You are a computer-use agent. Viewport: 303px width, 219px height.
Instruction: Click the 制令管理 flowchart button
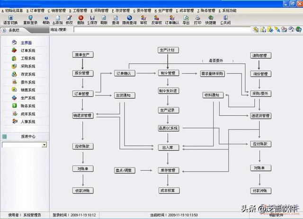click(x=169, y=73)
